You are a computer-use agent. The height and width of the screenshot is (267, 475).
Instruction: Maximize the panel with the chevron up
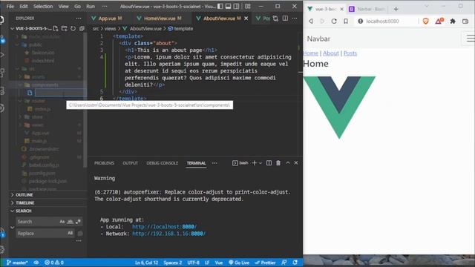pyautogui.click(x=287, y=163)
